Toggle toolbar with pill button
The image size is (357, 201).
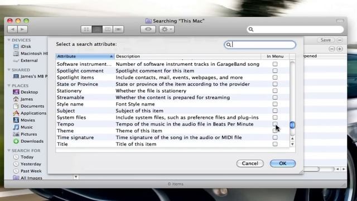point(340,21)
